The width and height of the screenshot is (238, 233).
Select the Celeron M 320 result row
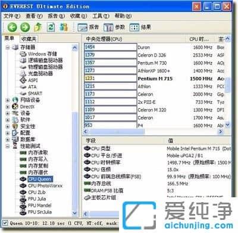tap(154, 110)
